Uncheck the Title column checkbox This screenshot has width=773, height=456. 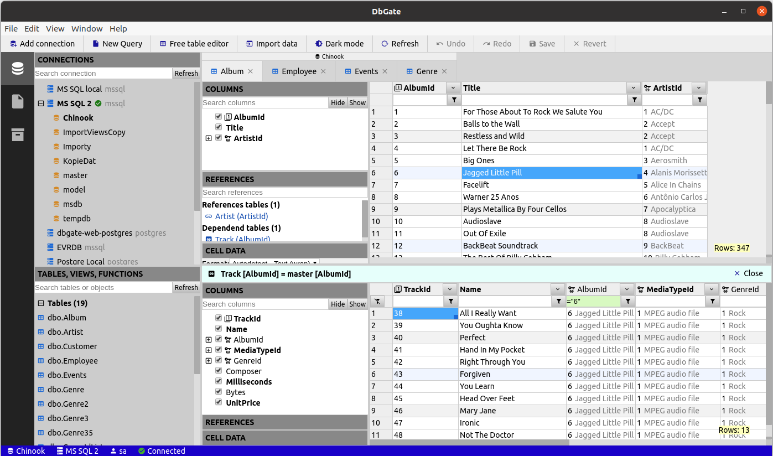[x=219, y=127]
